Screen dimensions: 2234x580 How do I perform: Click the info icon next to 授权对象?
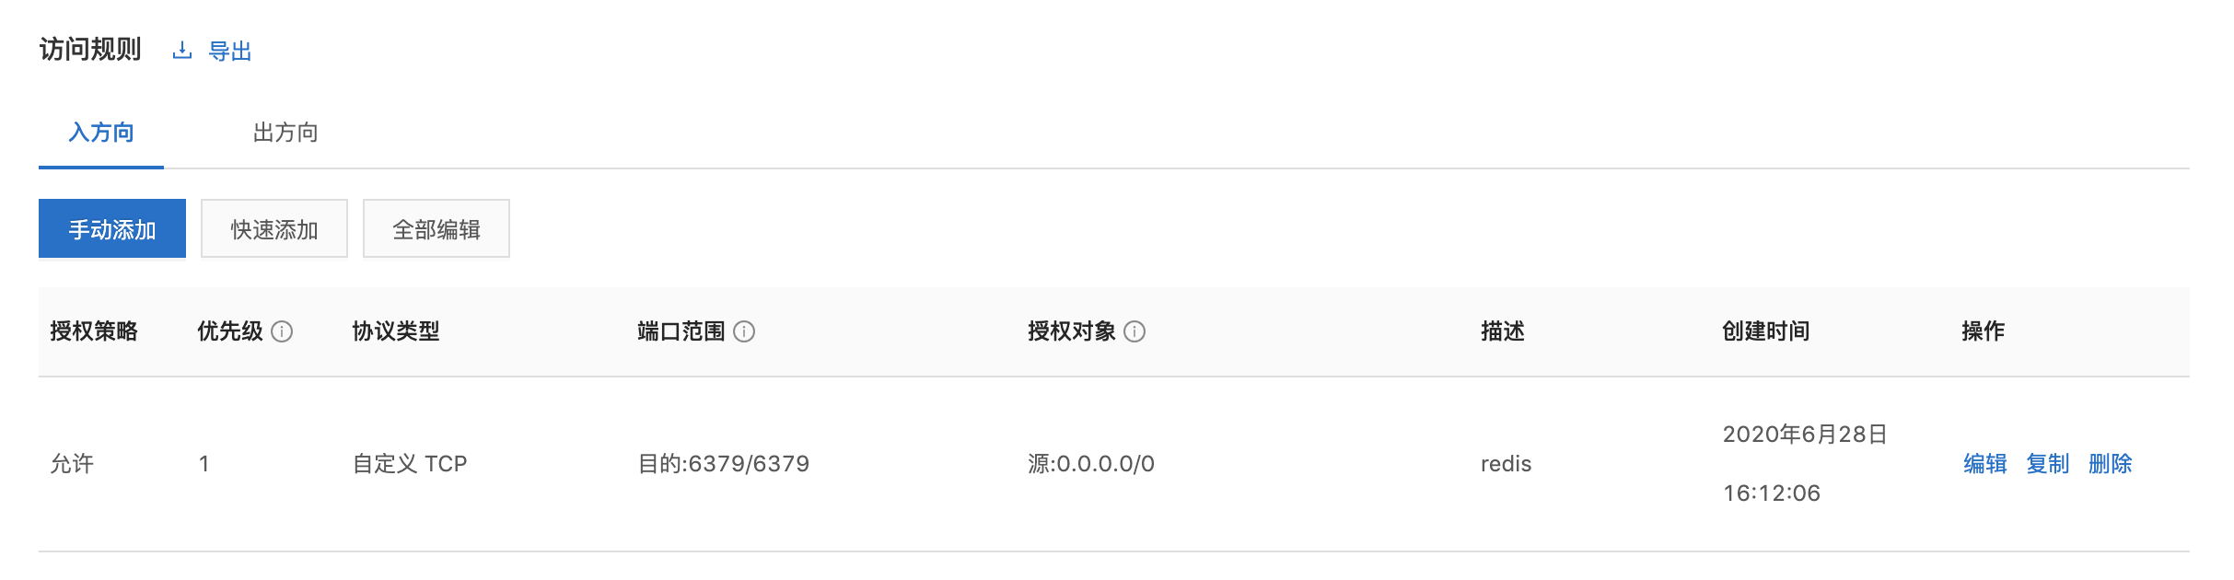click(1134, 331)
